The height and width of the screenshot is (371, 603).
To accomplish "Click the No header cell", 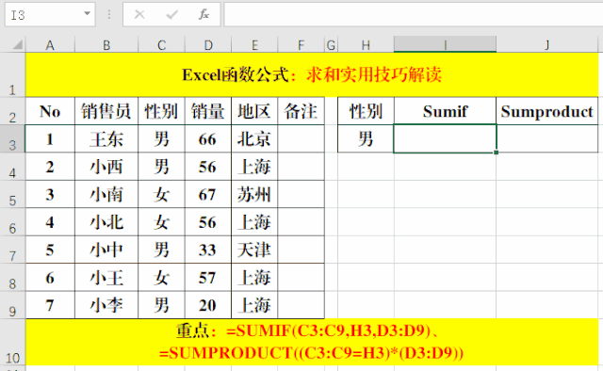I will (50, 111).
